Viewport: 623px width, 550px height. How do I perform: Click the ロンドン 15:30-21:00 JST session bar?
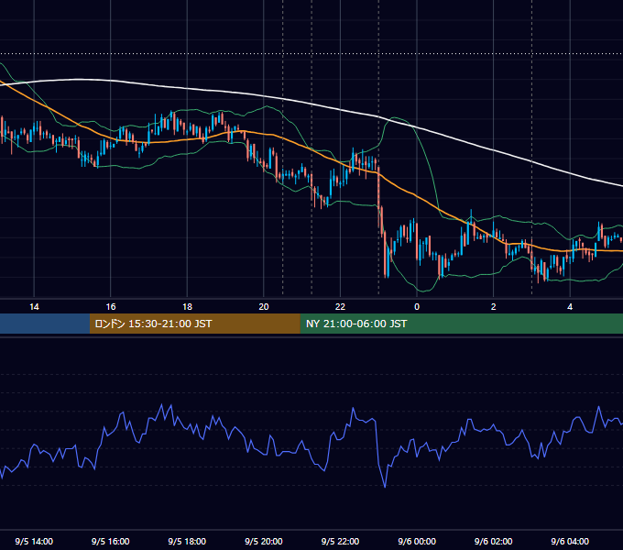pyautogui.click(x=194, y=324)
